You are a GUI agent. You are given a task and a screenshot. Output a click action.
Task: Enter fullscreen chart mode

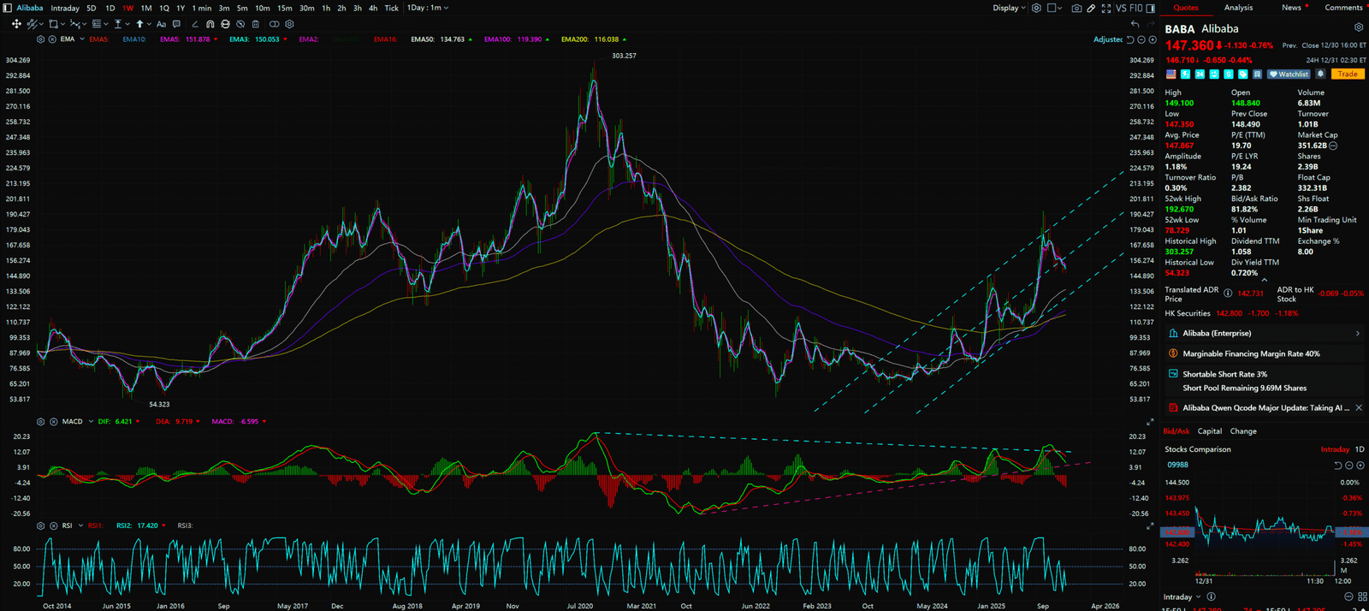click(1106, 8)
